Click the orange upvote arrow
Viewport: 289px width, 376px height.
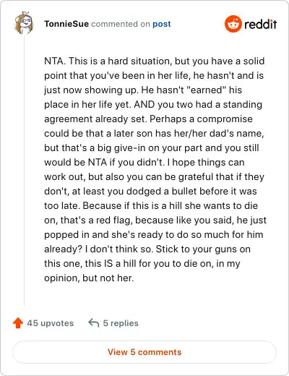coord(18,323)
